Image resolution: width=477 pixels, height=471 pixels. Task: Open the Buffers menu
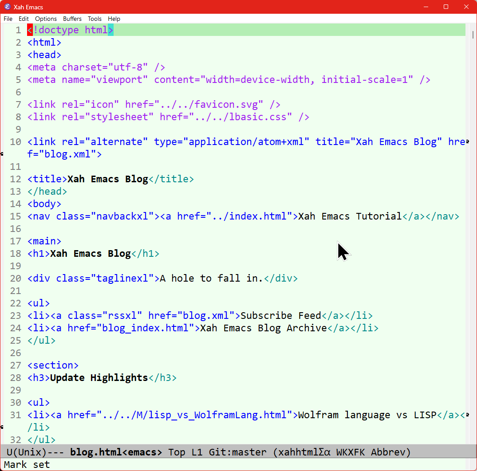pyautogui.click(x=72, y=19)
